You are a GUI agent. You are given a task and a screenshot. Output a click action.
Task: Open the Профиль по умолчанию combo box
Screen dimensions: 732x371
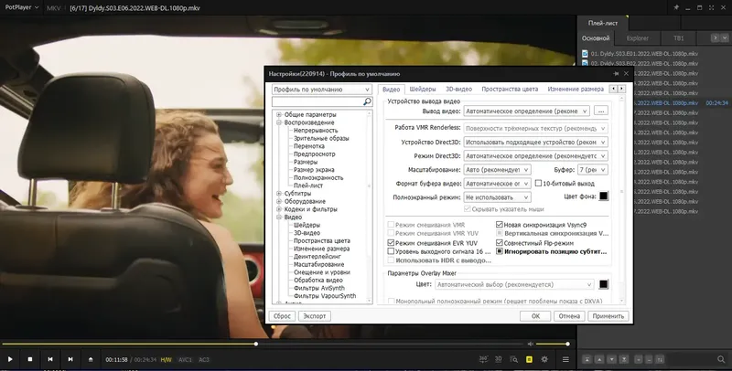click(x=322, y=90)
